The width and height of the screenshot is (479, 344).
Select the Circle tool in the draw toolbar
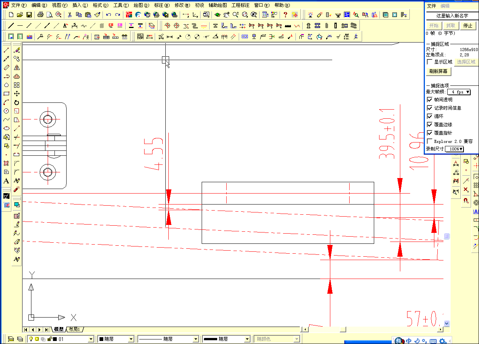pyautogui.click(x=6, y=111)
